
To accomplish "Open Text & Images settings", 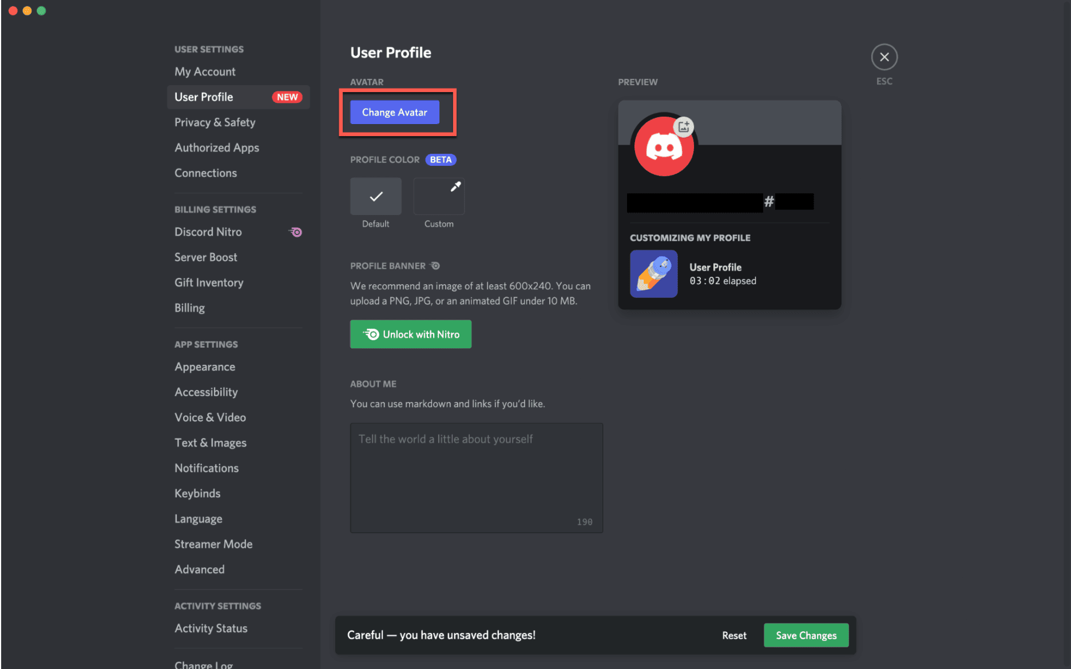I will (x=238, y=443).
